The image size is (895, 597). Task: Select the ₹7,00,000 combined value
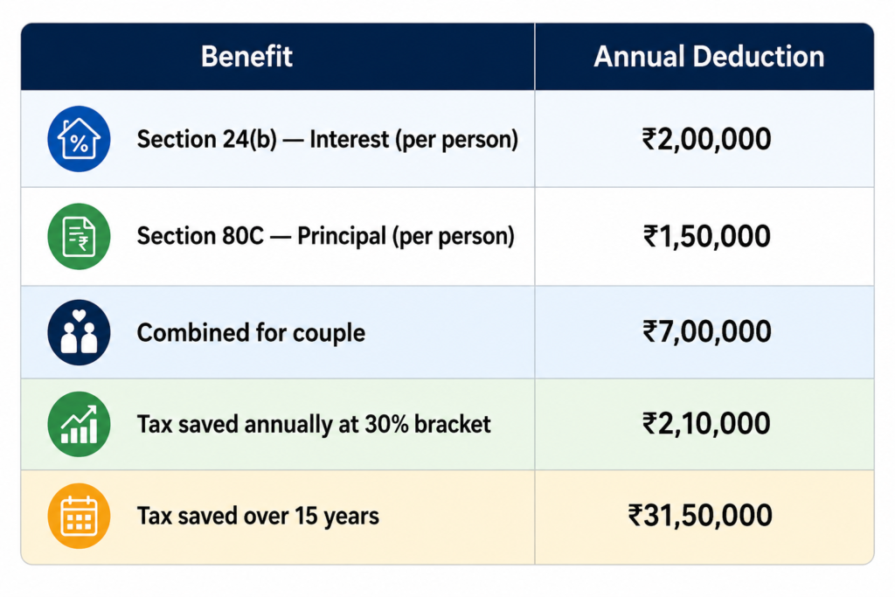706,332
